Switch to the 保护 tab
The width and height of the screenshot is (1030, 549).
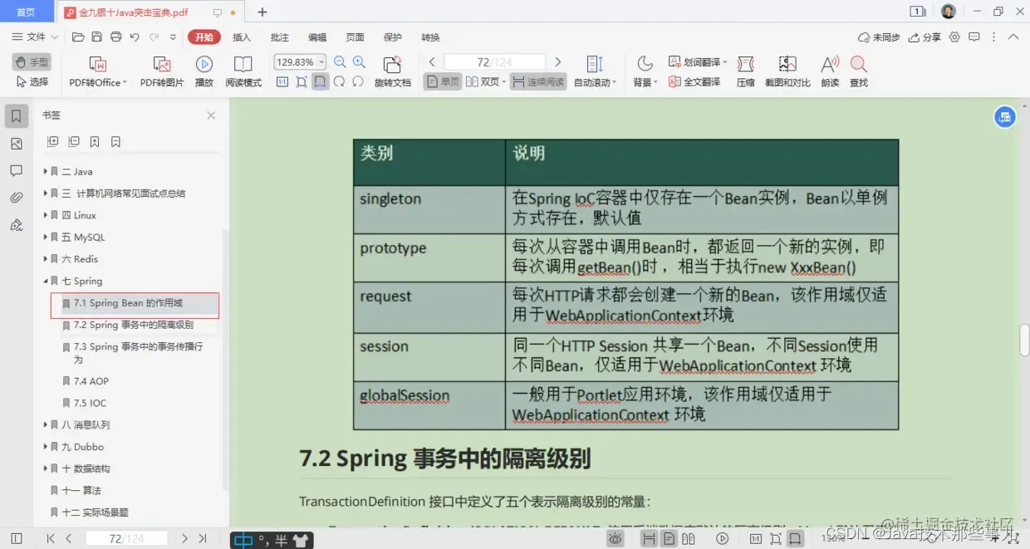click(x=393, y=37)
